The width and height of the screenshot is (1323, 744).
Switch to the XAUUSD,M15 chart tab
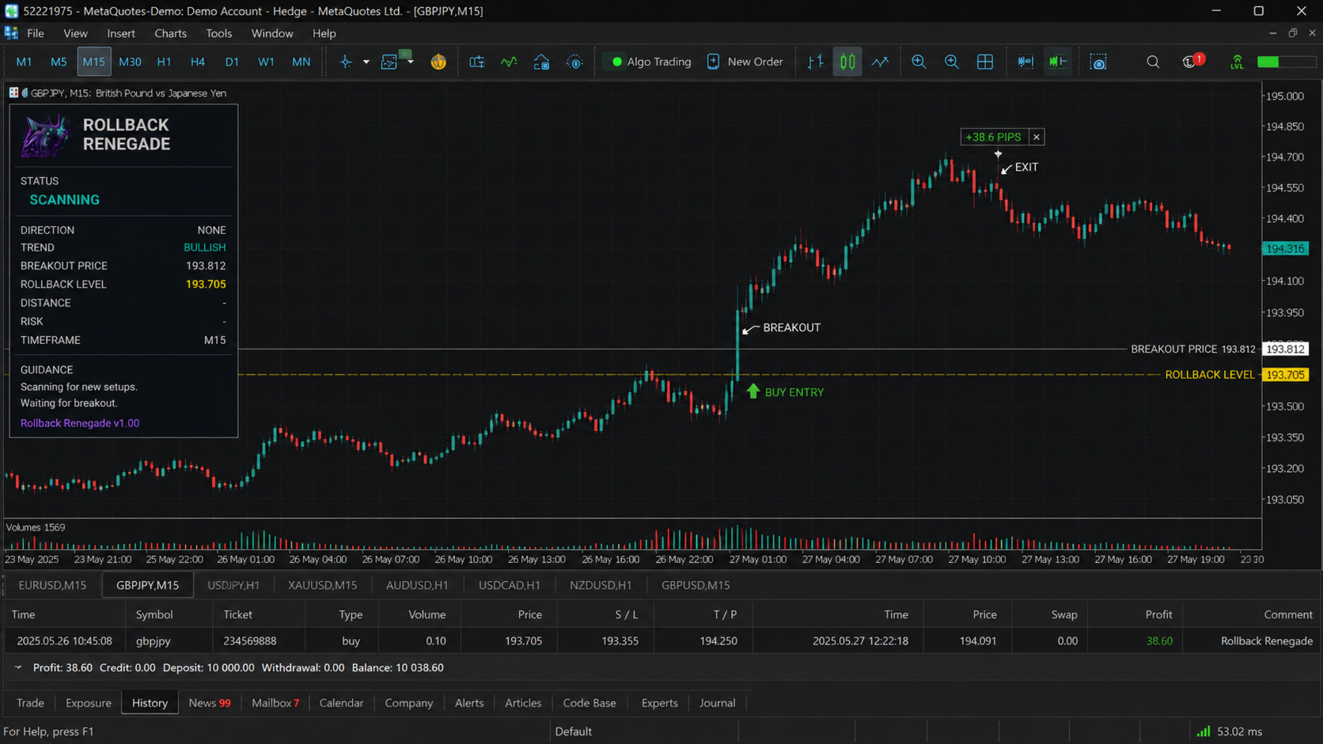[x=322, y=585]
